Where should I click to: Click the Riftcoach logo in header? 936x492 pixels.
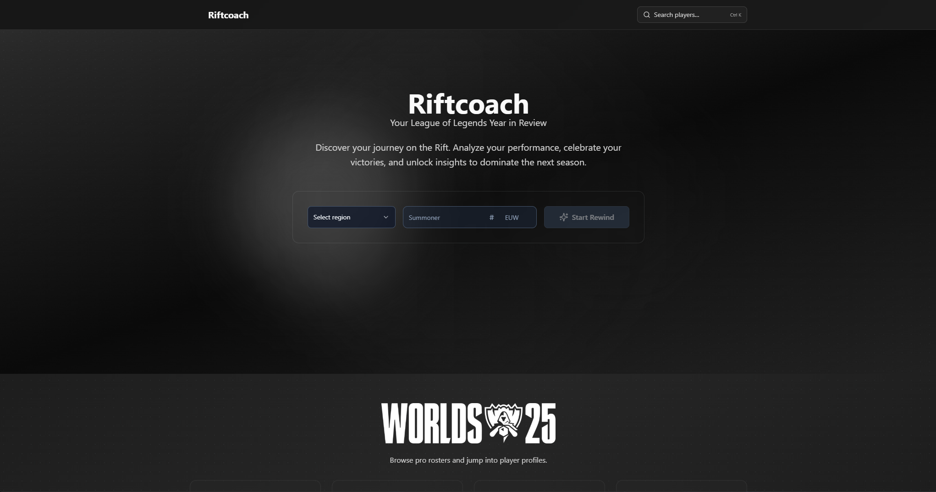(x=228, y=15)
